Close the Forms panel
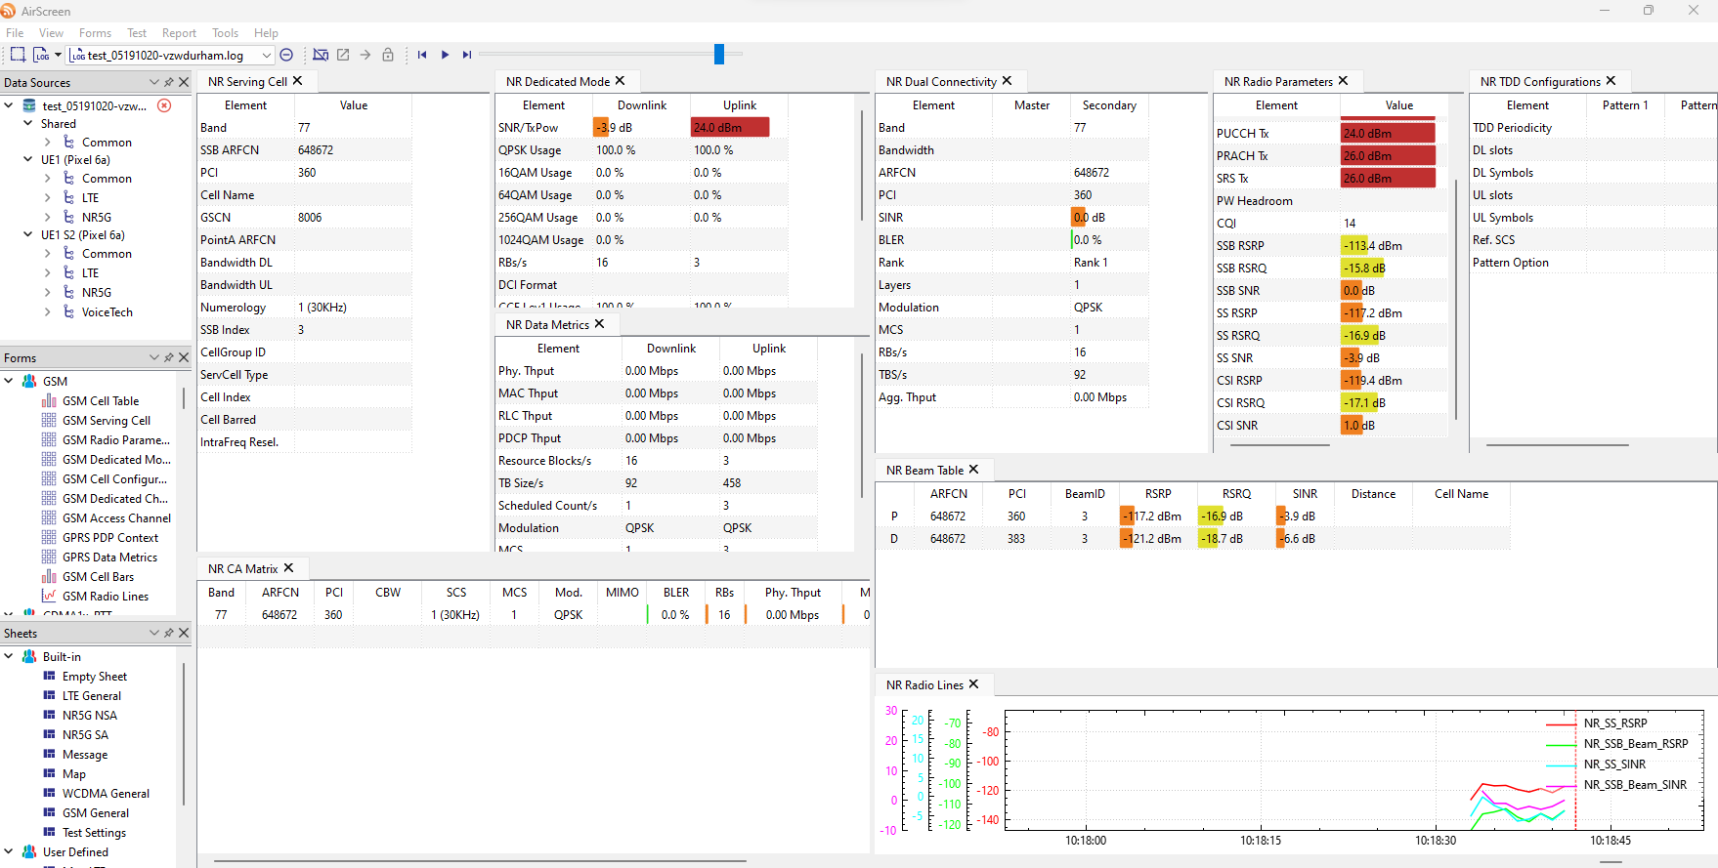Screen dimensions: 1718x868 [x=184, y=357]
